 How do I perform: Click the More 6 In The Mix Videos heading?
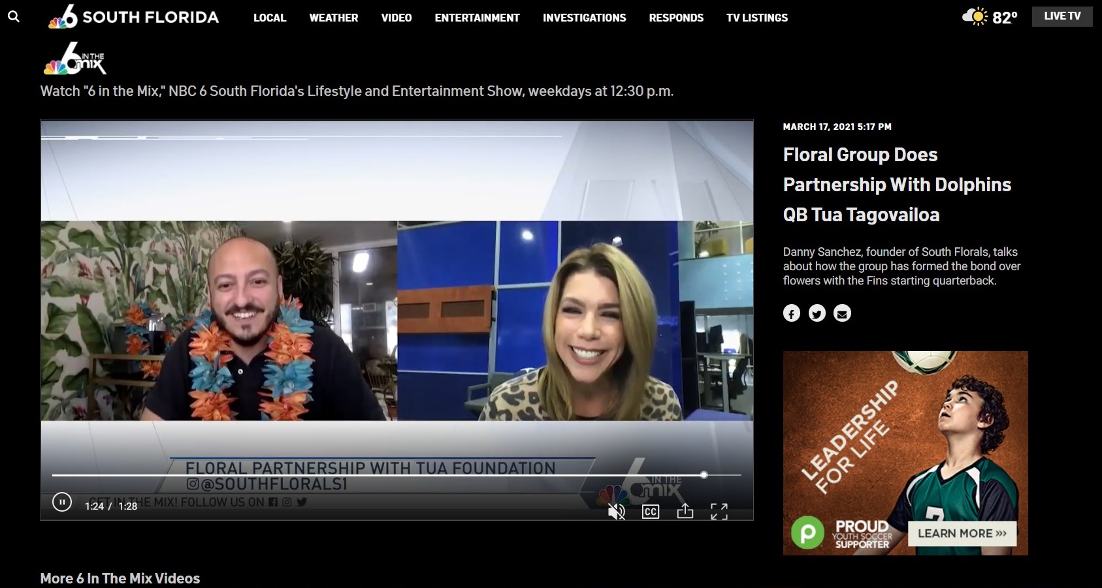click(120, 578)
